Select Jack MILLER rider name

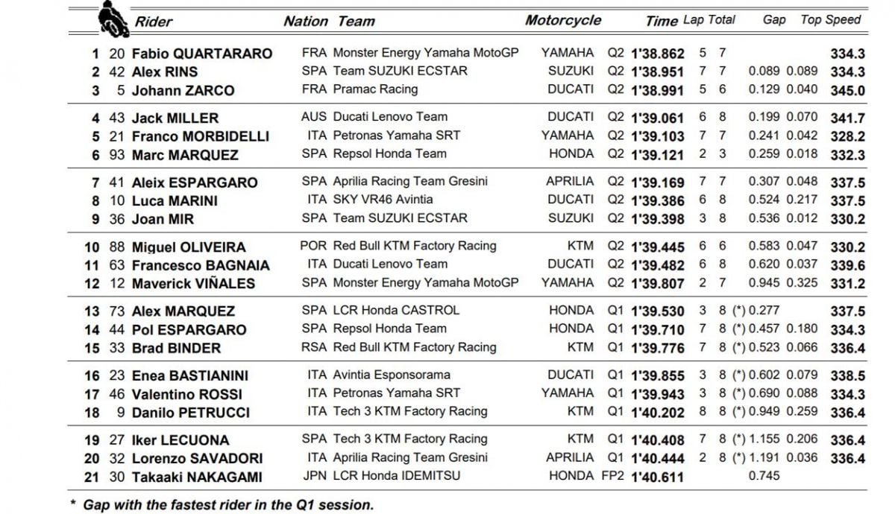(x=175, y=118)
